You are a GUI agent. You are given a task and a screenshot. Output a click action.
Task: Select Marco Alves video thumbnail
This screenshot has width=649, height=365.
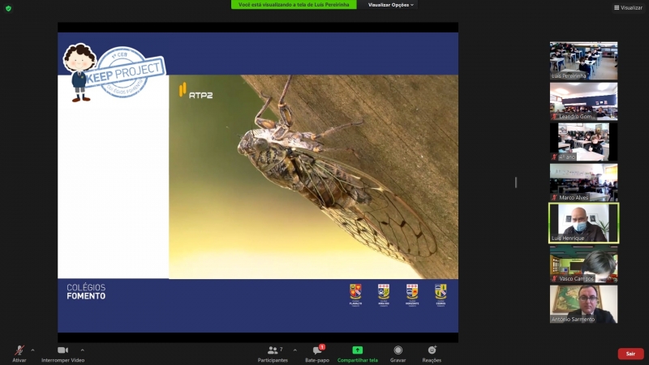(583, 182)
